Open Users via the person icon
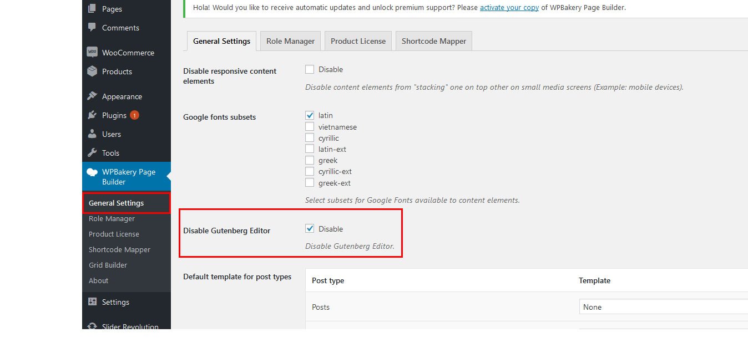Screen dimensions: 748x343 click(x=92, y=134)
